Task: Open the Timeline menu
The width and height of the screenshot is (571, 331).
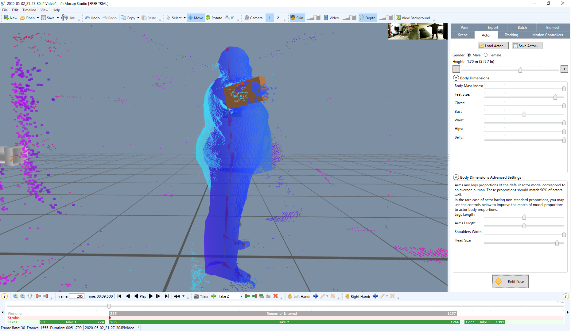Action: (x=29, y=10)
